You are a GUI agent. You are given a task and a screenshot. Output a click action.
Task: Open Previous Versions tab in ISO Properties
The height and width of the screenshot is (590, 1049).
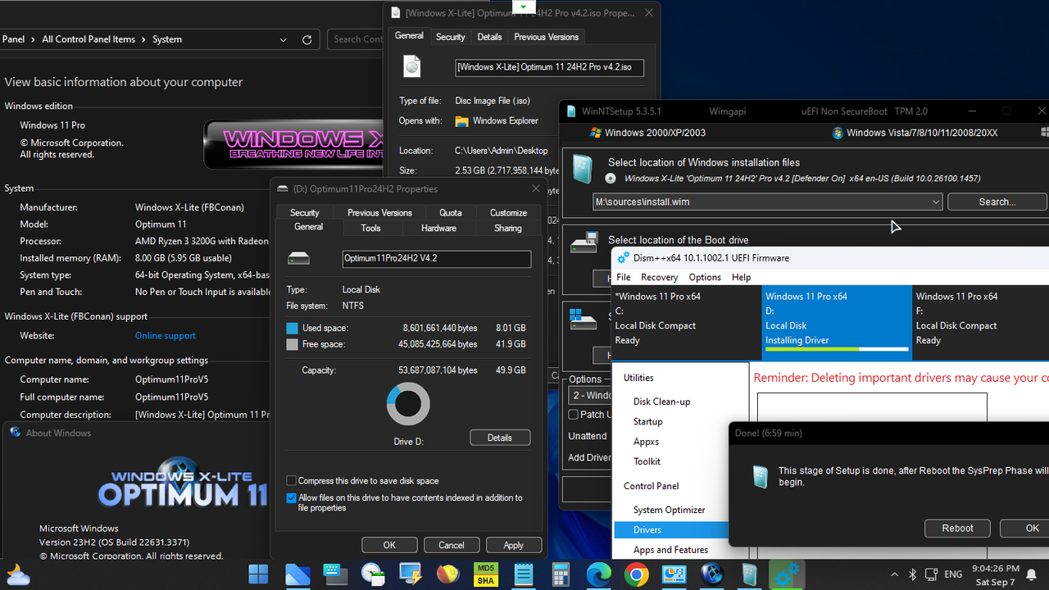pos(546,37)
